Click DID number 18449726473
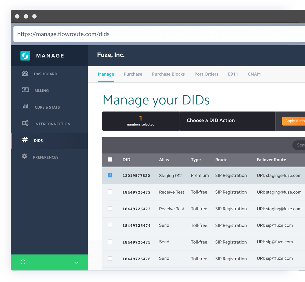 pyautogui.click(x=136, y=209)
